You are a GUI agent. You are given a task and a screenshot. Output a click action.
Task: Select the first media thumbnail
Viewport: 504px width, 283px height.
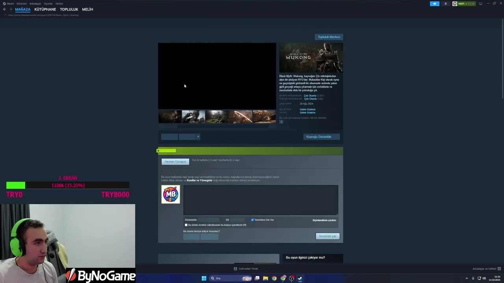pyautogui.click(x=170, y=117)
